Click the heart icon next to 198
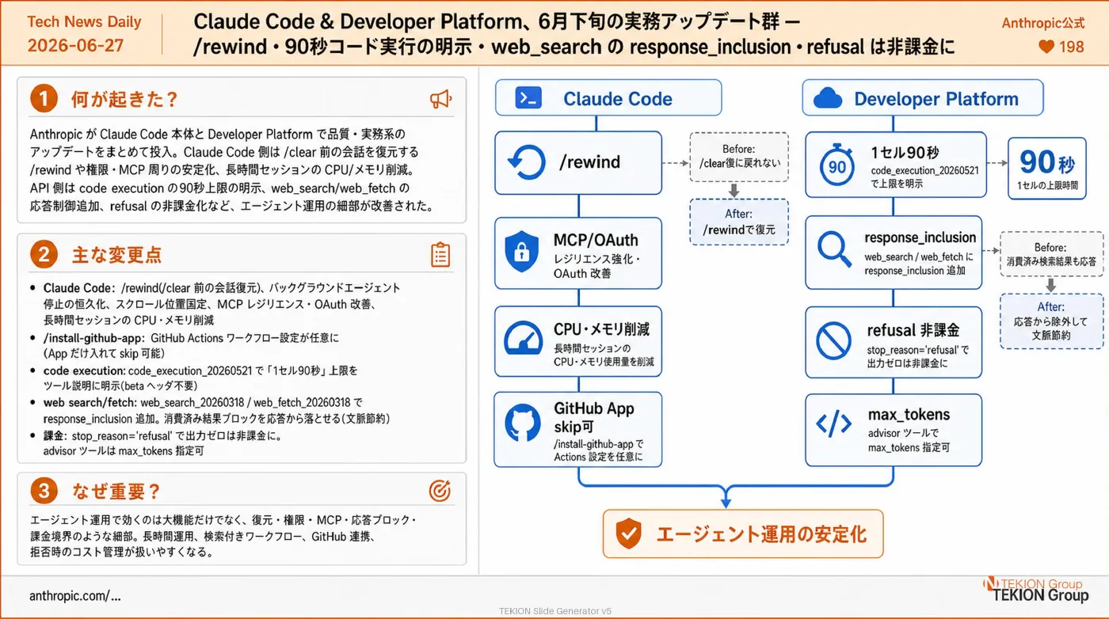The height and width of the screenshot is (619, 1109). pos(1046,47)
